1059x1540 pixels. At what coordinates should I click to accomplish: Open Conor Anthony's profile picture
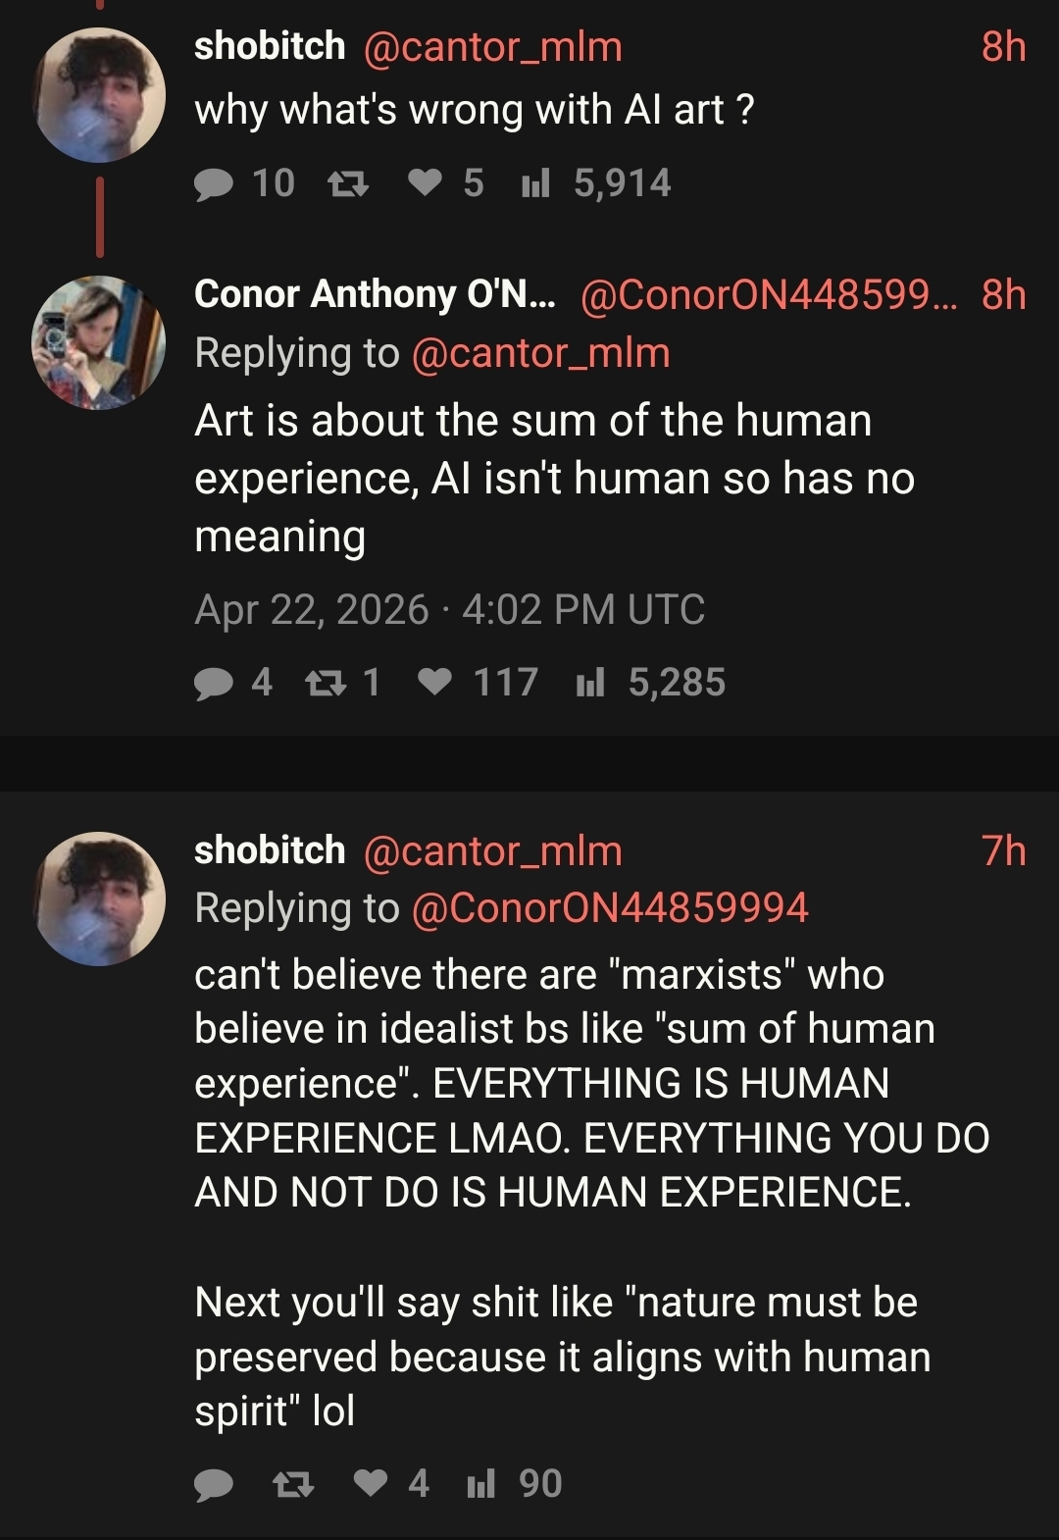(99, 342)
